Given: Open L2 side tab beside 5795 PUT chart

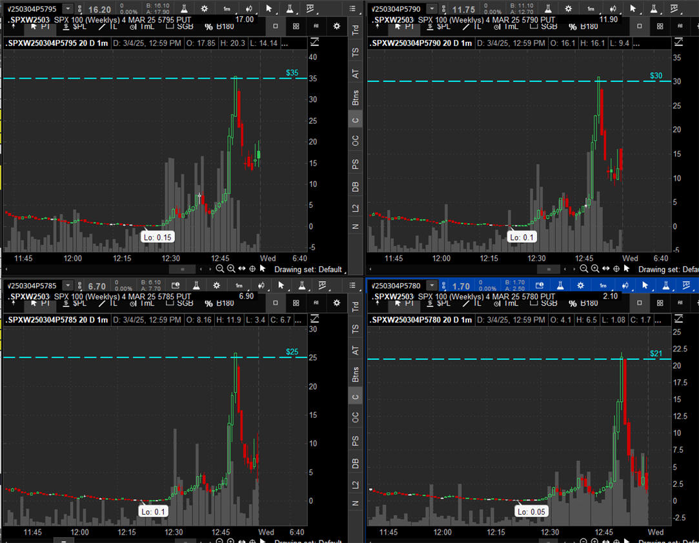Looking at the screenshot, I should (x=355, y=208).
